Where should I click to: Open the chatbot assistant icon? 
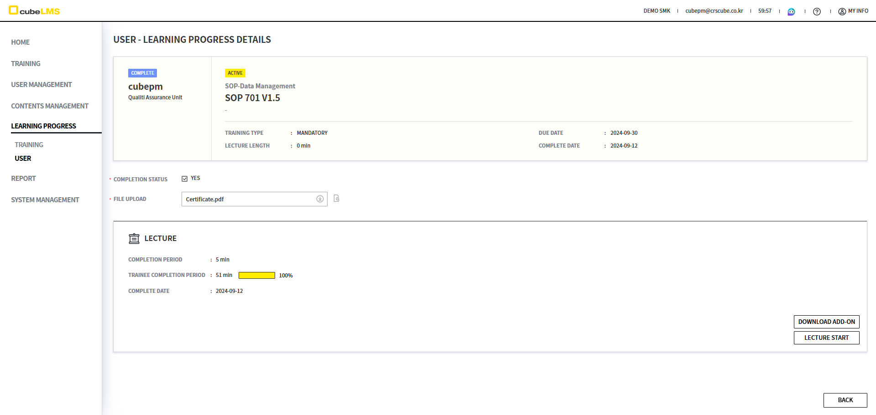[791, 11]
